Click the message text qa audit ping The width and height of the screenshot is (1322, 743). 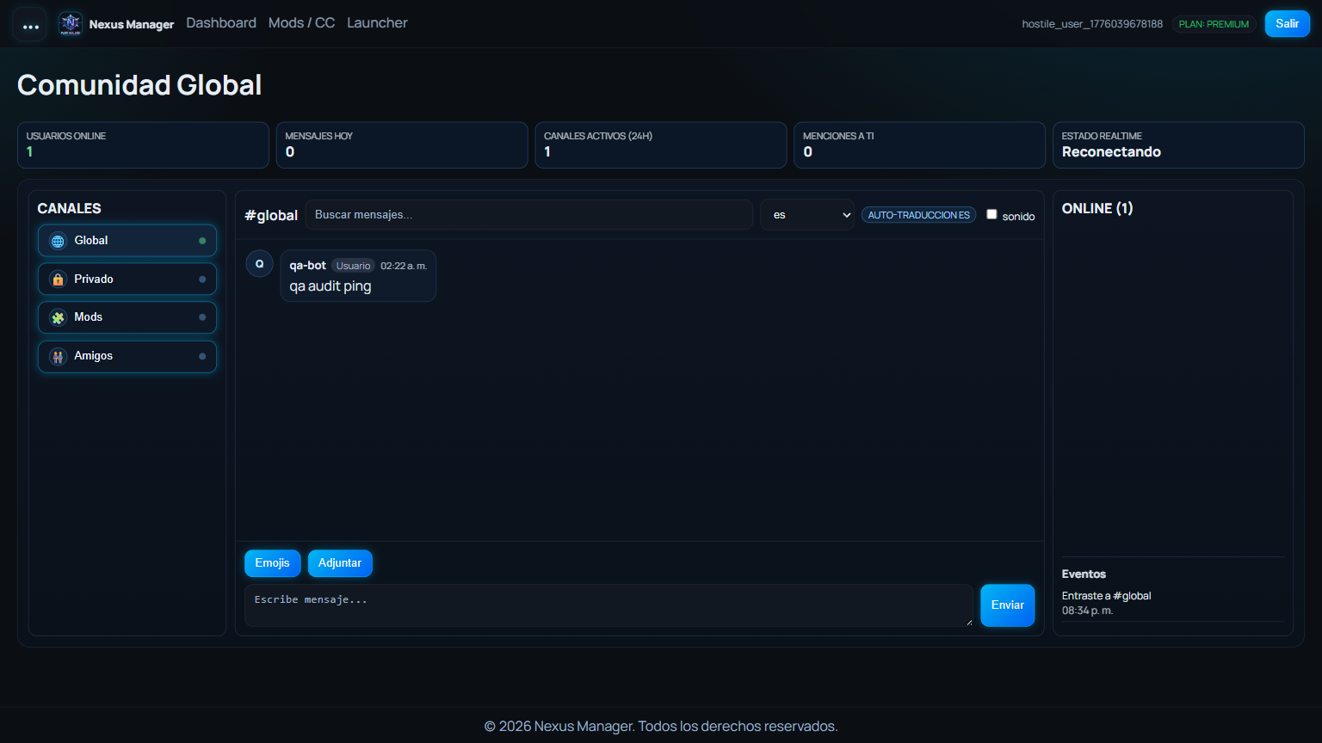pos(330,286)
